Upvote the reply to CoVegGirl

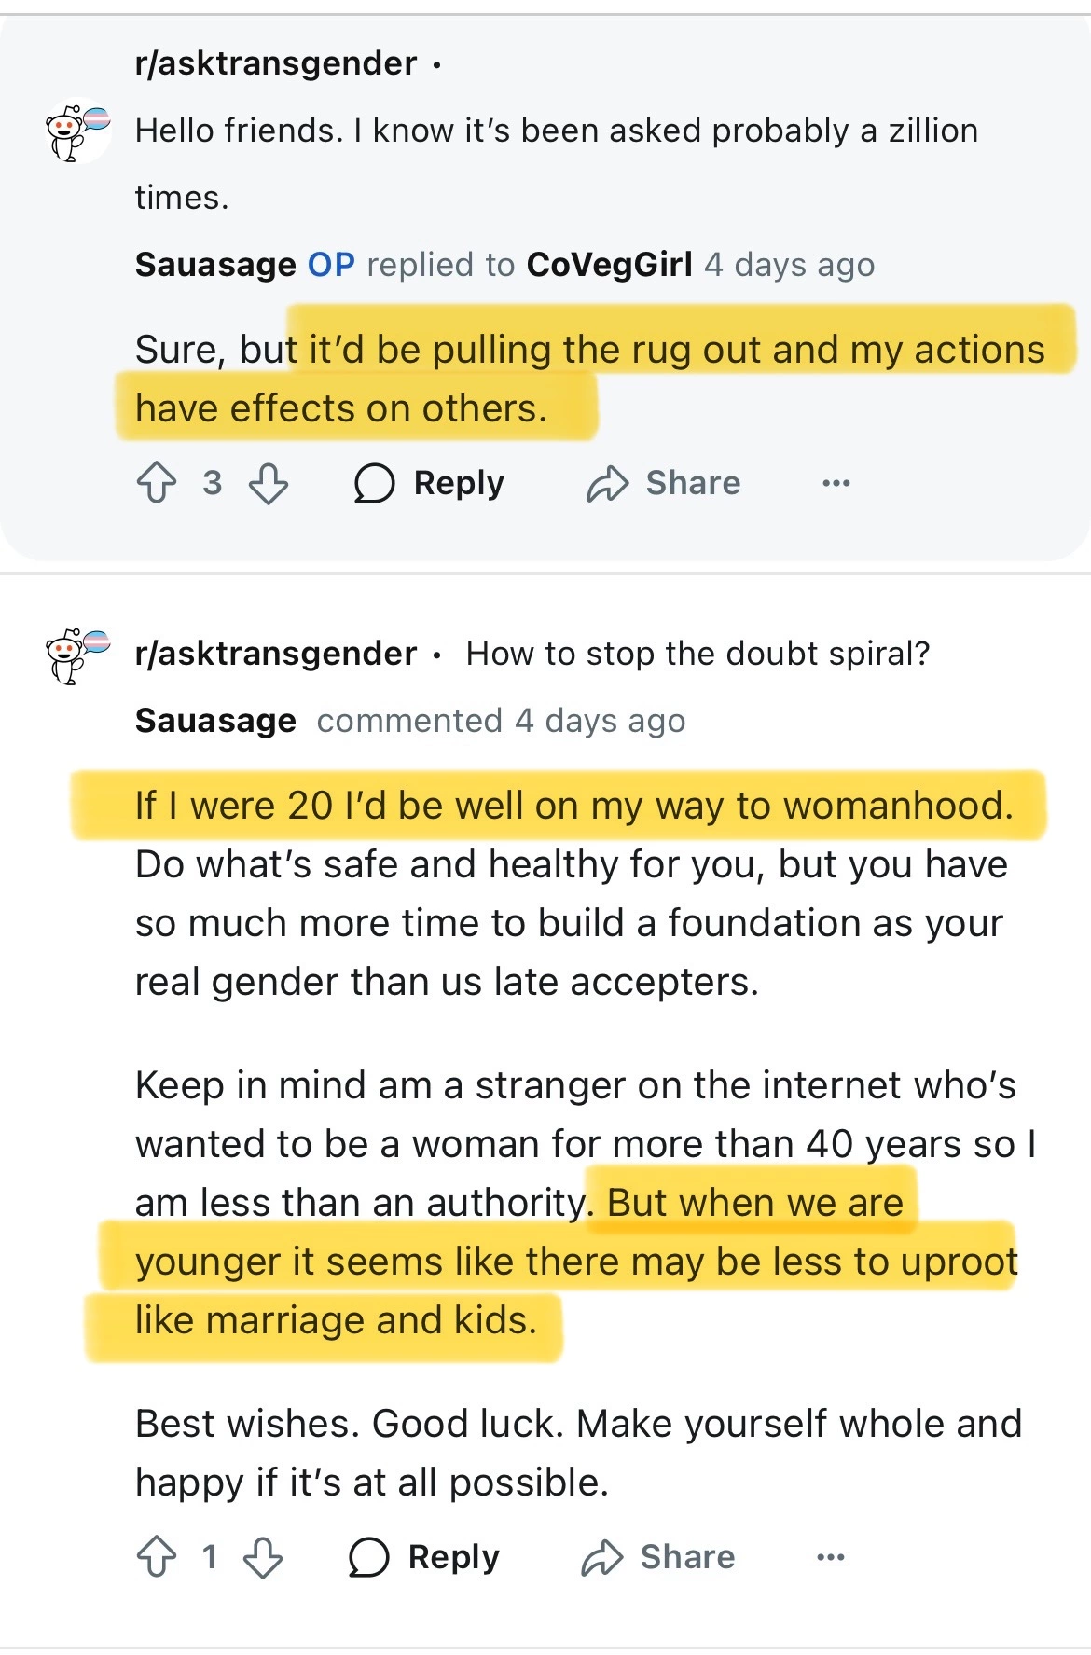tap(157, 483)
